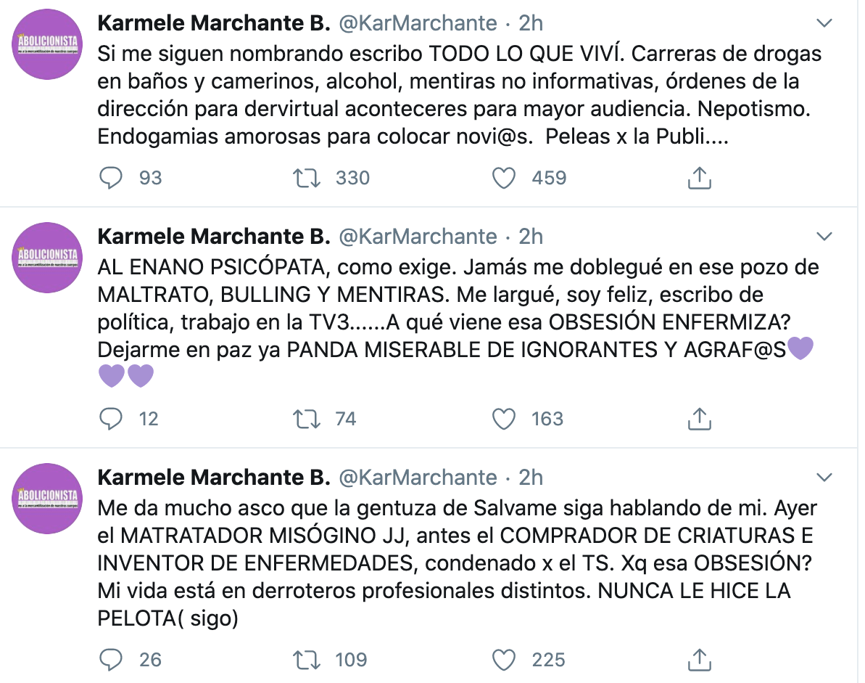The height and width of the screenshot is (683, 865).
Task: Reply to the tweet with 12 replies
Action: pos(111,418)
